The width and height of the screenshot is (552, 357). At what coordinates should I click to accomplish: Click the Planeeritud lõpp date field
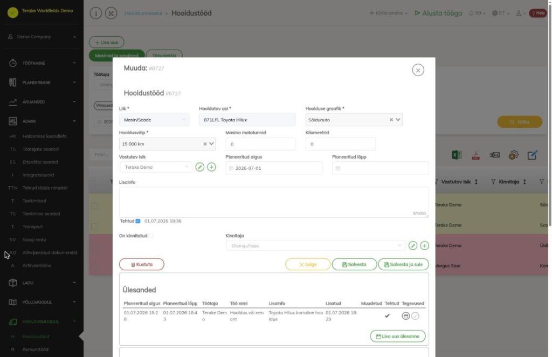coord(381,168)
